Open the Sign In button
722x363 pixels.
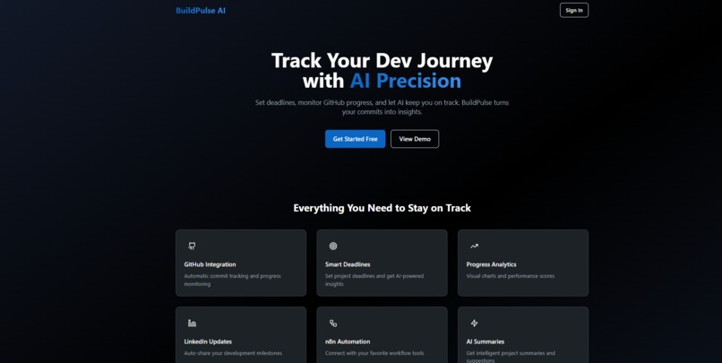pyautogui.click(x=573, y=10)
